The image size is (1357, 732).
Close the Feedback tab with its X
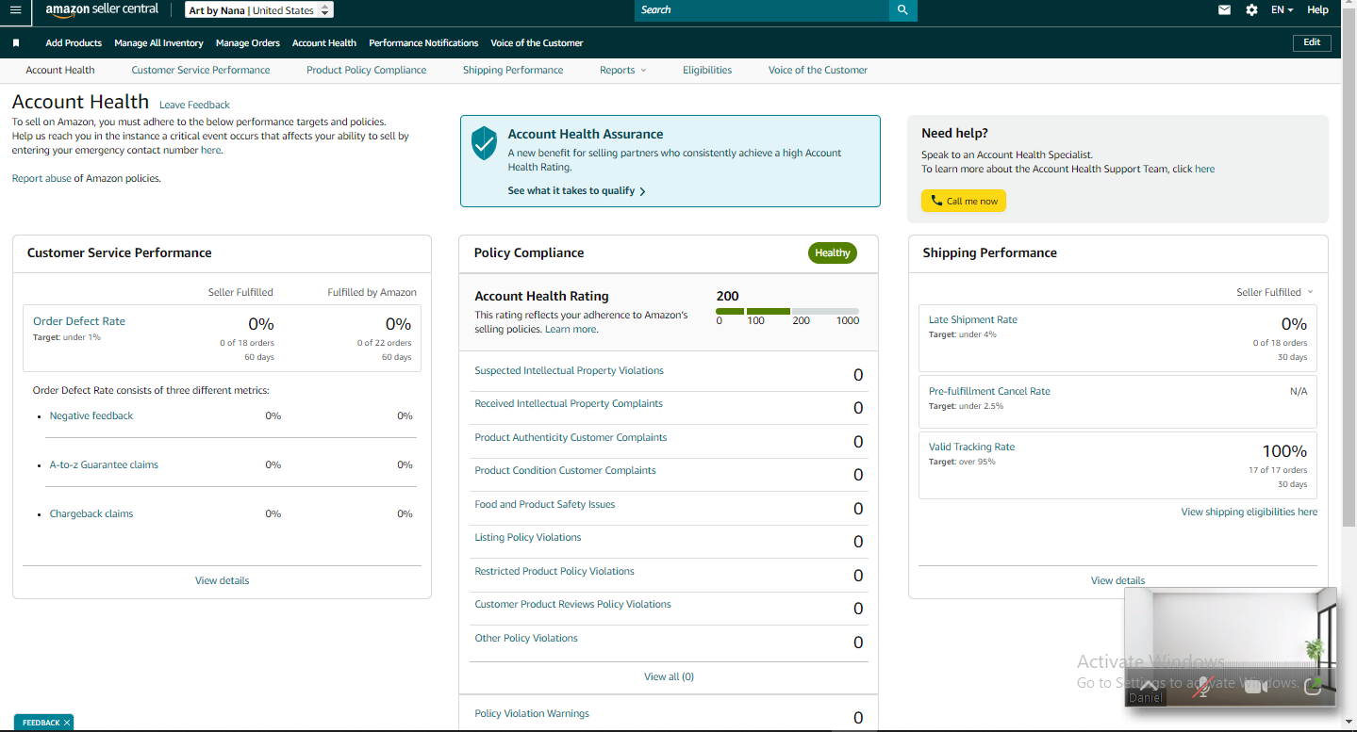[67, 723]
